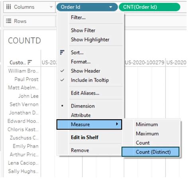This screenshot has height=179, width=189.
Task: Select Show Highlighter menu entry
Action: [x=89, y=40]
